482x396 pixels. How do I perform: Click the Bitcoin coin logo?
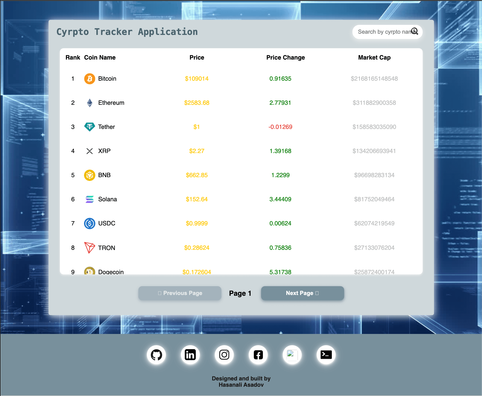90,79
